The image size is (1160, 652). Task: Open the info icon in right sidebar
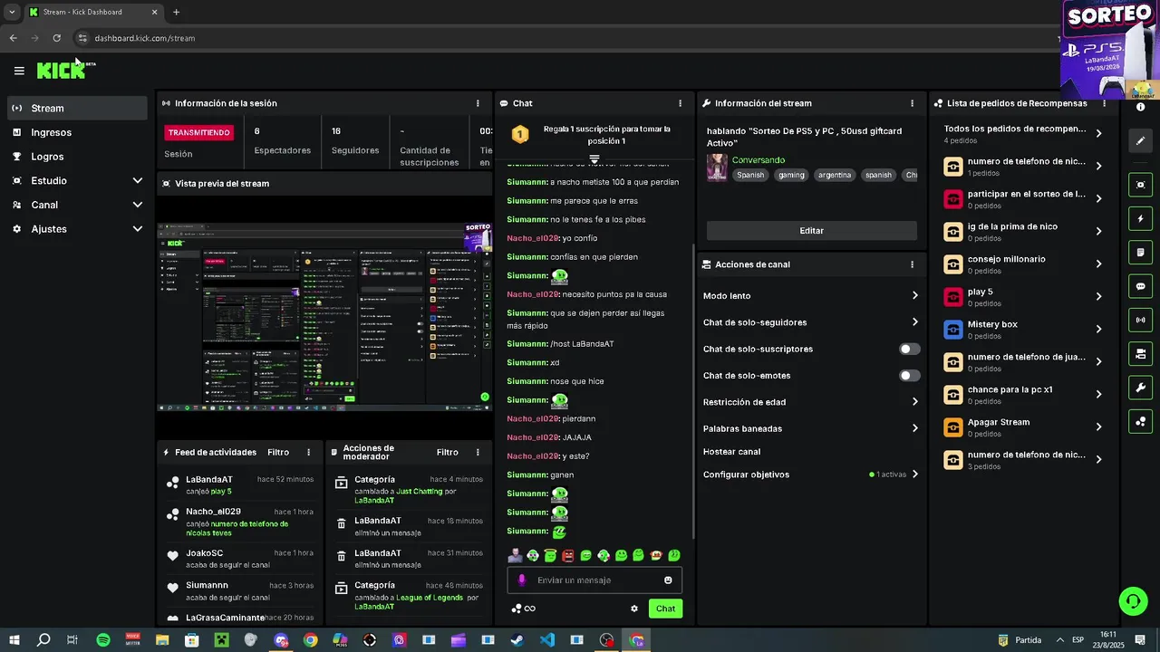(x=1141, y=107)
